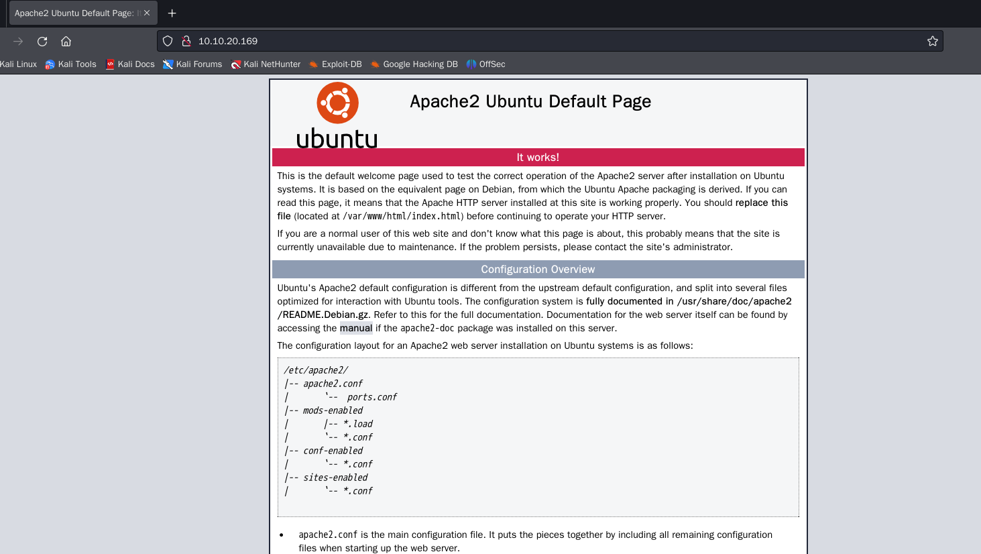This screenshot has width=981, height=554.
Task: Go to the browser home page
Action: [x=66, y=41]
